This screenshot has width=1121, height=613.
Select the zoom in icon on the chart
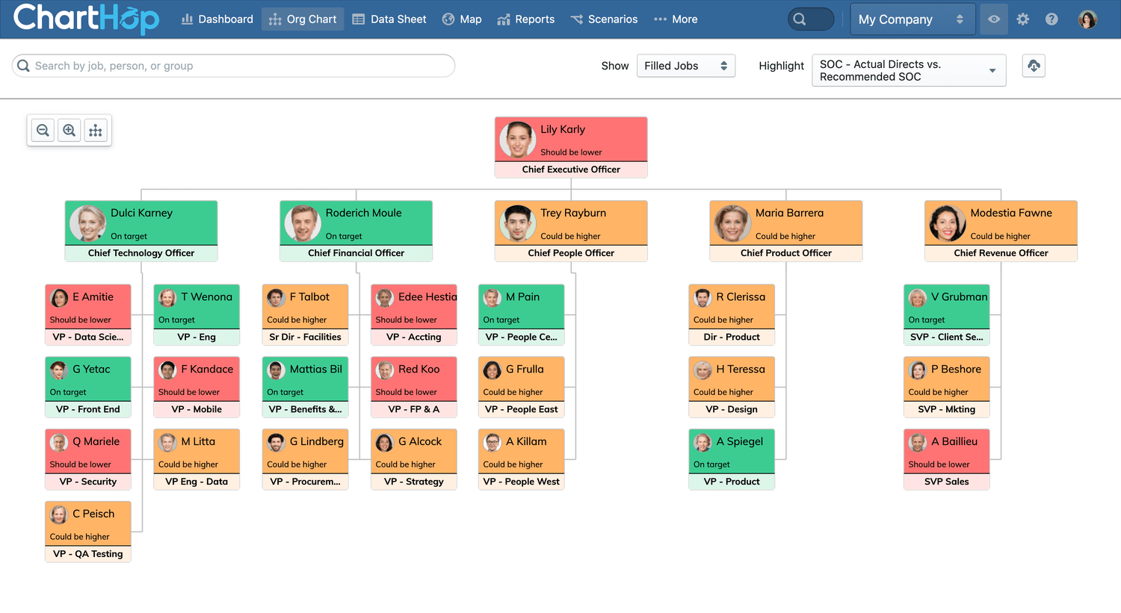tap(69, 130)
